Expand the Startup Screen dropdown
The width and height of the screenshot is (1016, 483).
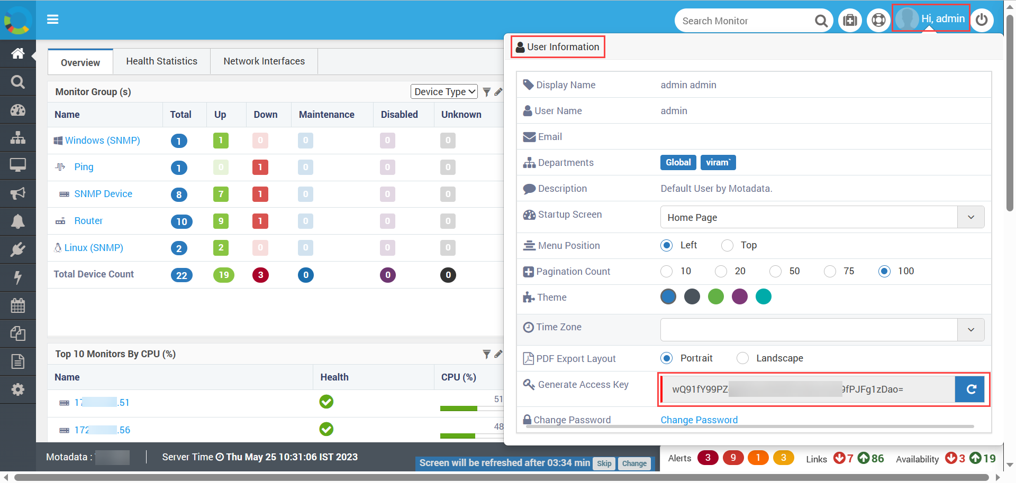pos(970,217)
